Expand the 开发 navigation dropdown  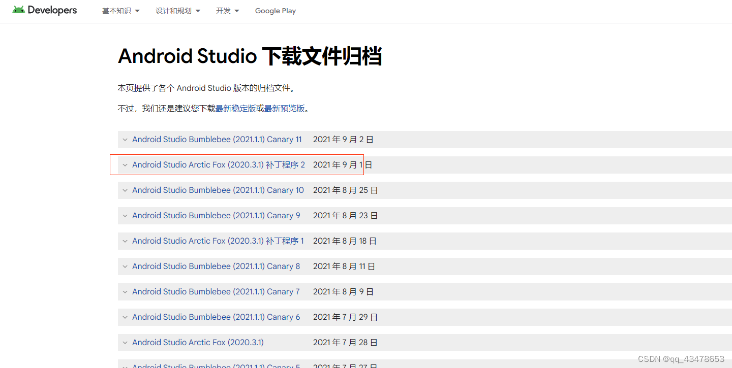[227, 10]
